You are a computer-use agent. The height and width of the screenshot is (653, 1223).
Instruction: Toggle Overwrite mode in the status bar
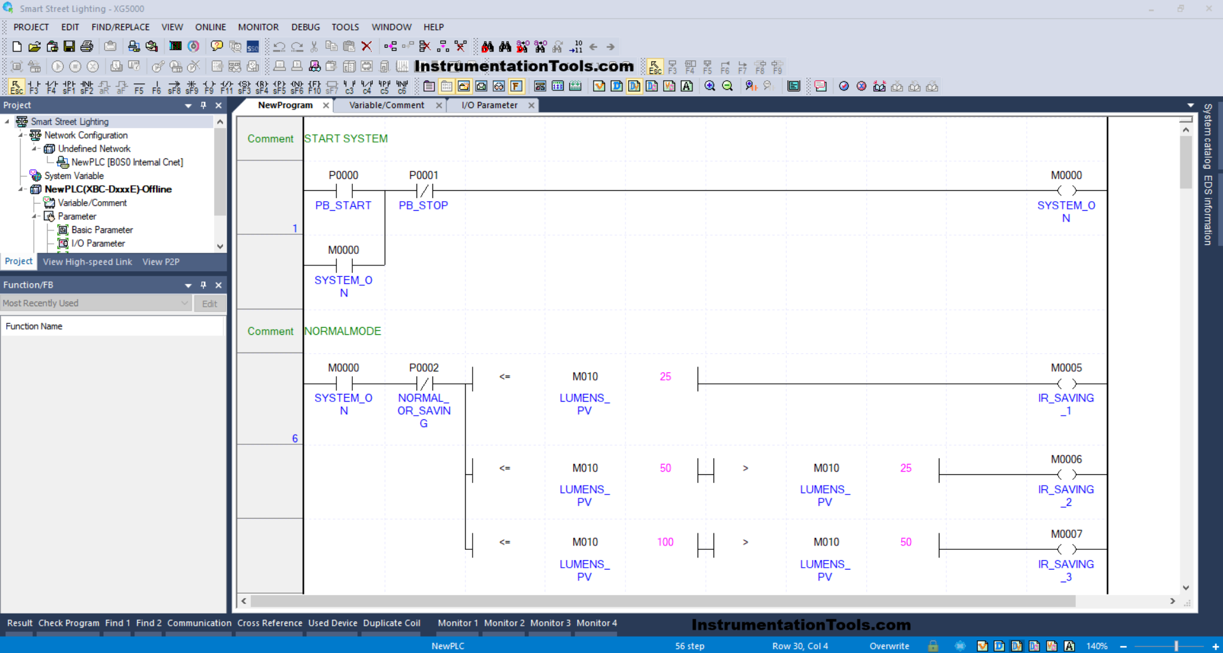(889, 645)
